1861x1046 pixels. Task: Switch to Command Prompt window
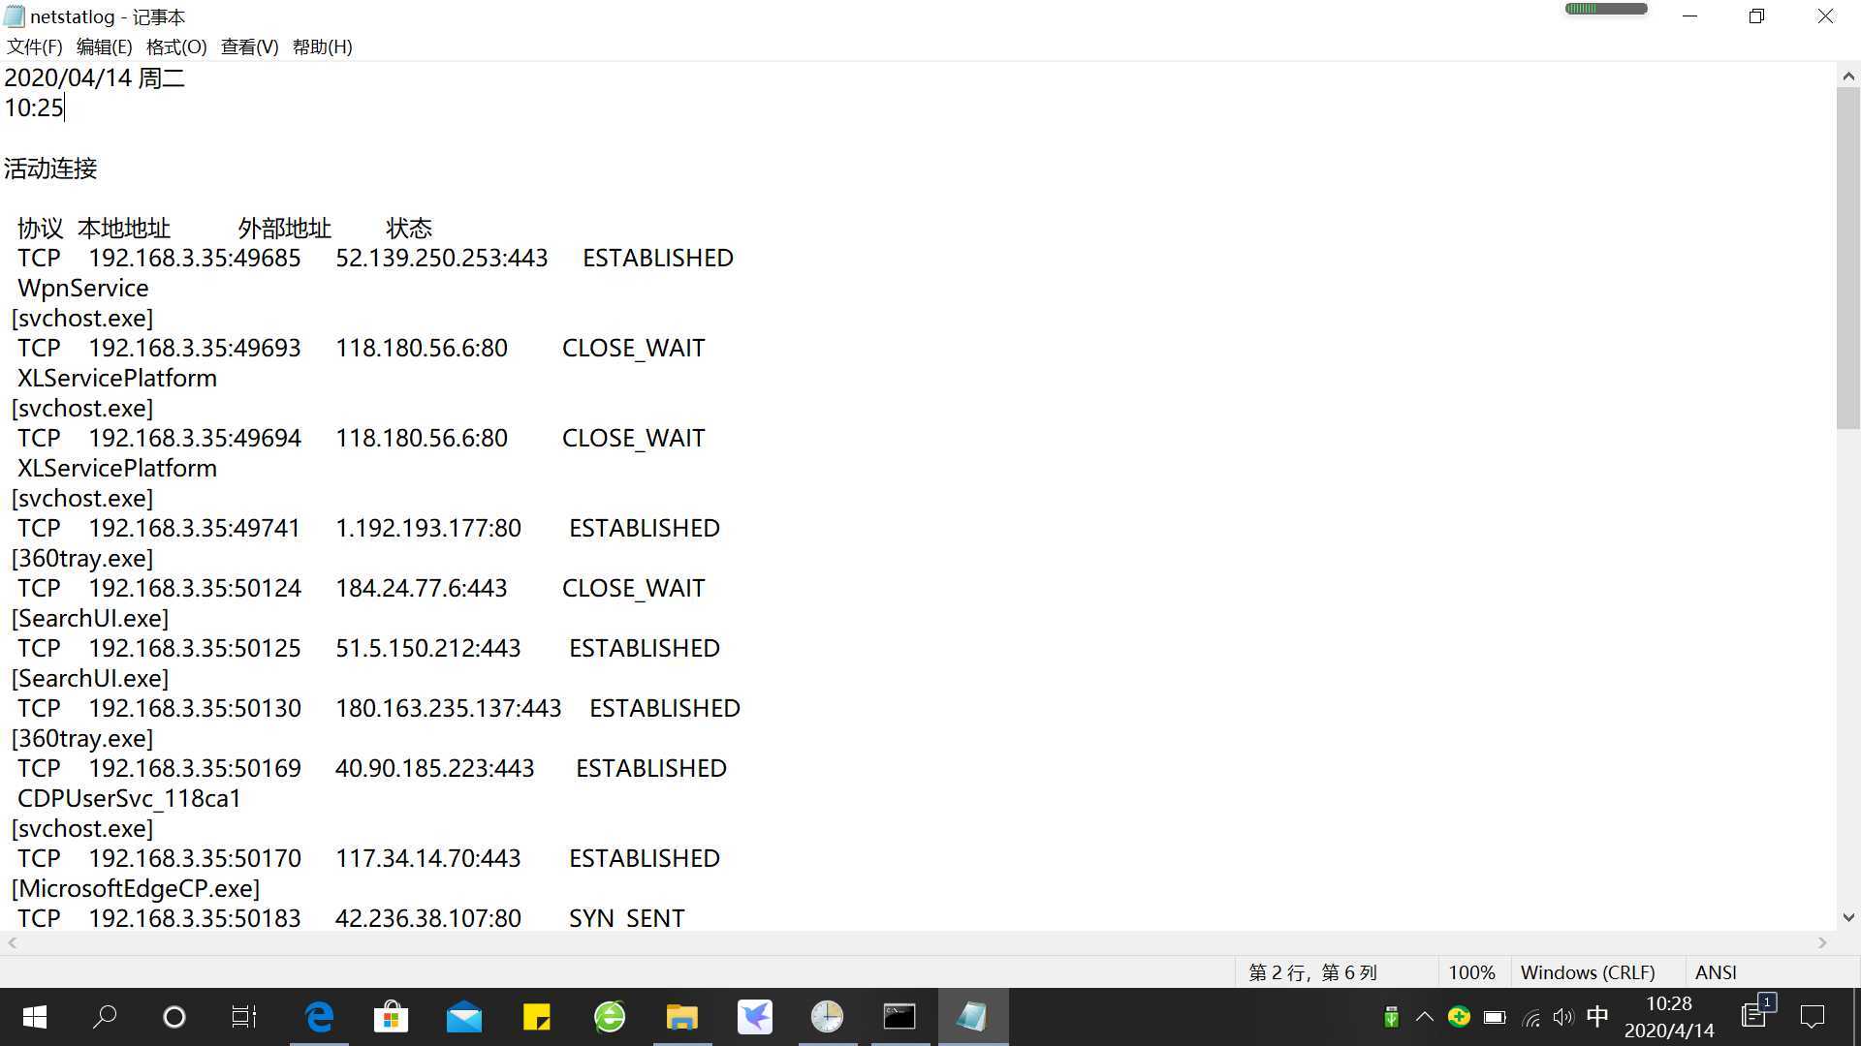click(x=899, y=1017)
